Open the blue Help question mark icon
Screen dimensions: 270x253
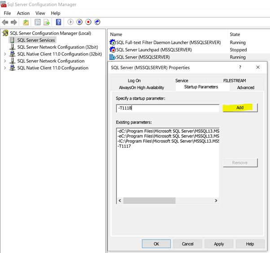click(x=59, y=22)
